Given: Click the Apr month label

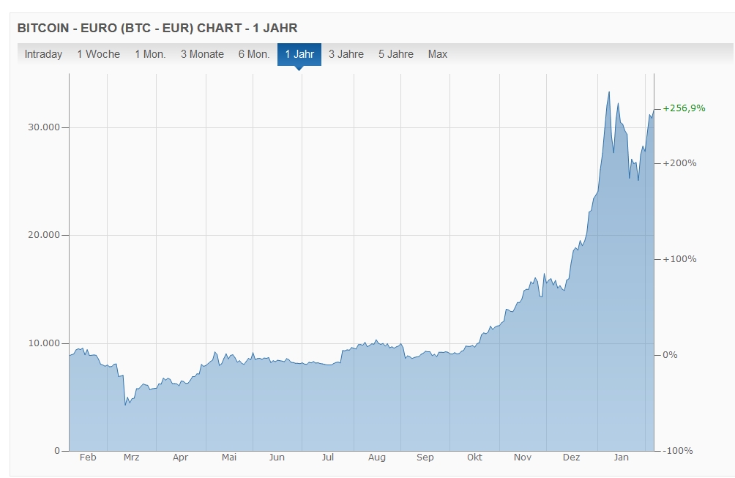Looking at the screenshot, I should pos(180,458).
